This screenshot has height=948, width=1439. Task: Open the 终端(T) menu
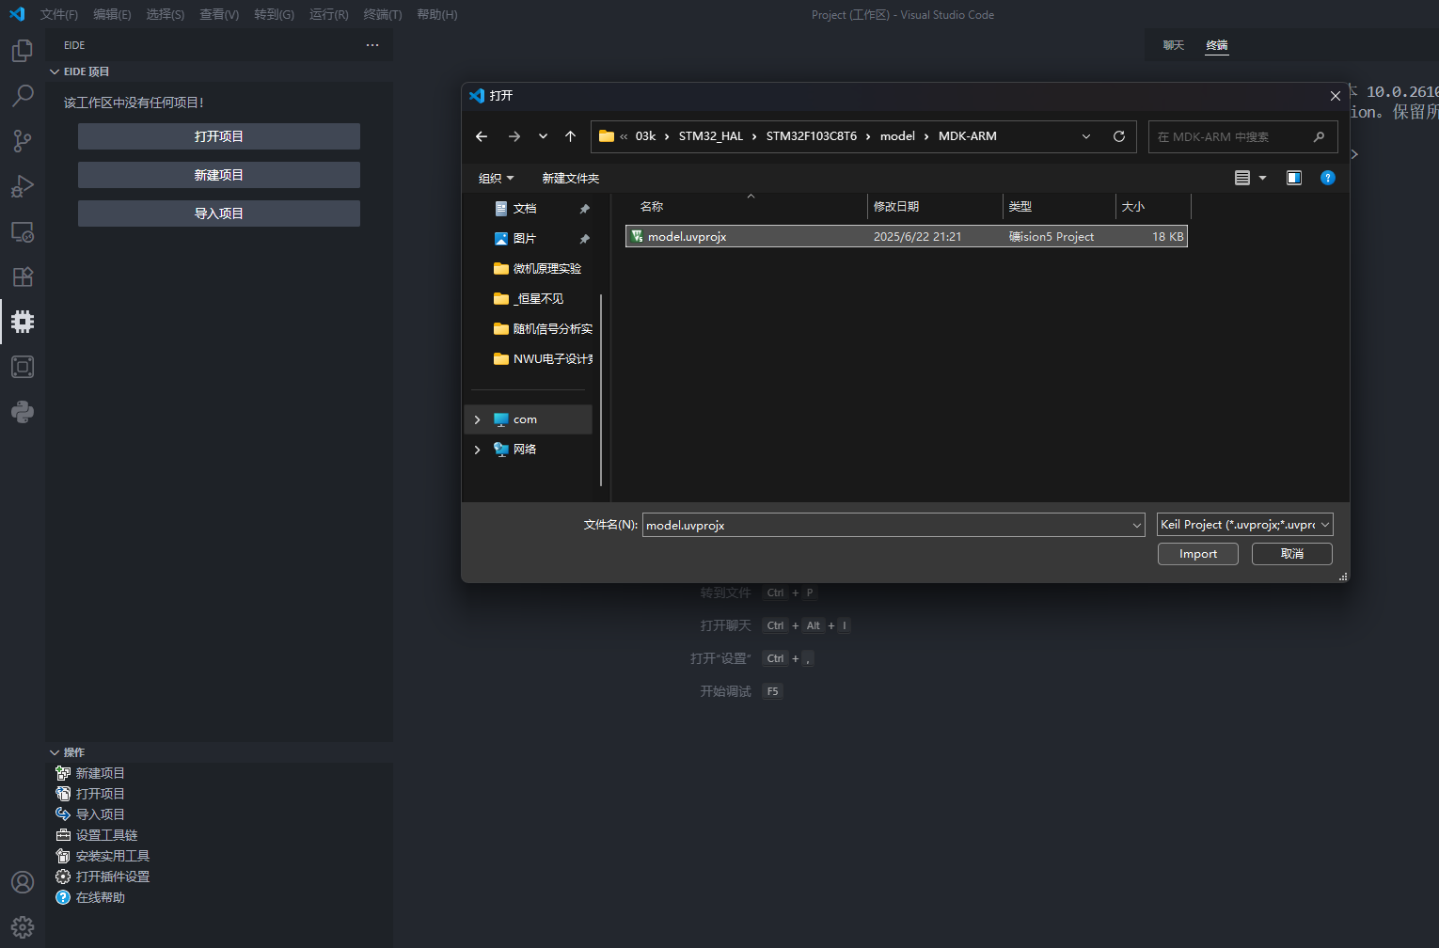pos(383,14)
